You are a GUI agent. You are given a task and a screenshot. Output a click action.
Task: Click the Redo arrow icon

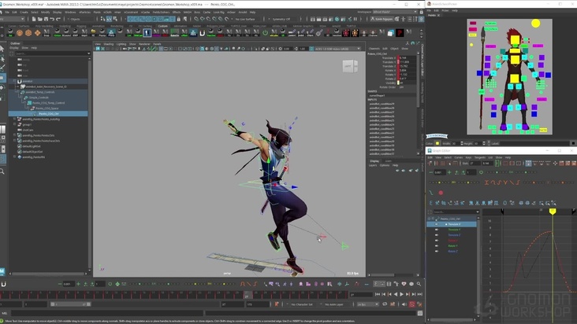point(58,19)
